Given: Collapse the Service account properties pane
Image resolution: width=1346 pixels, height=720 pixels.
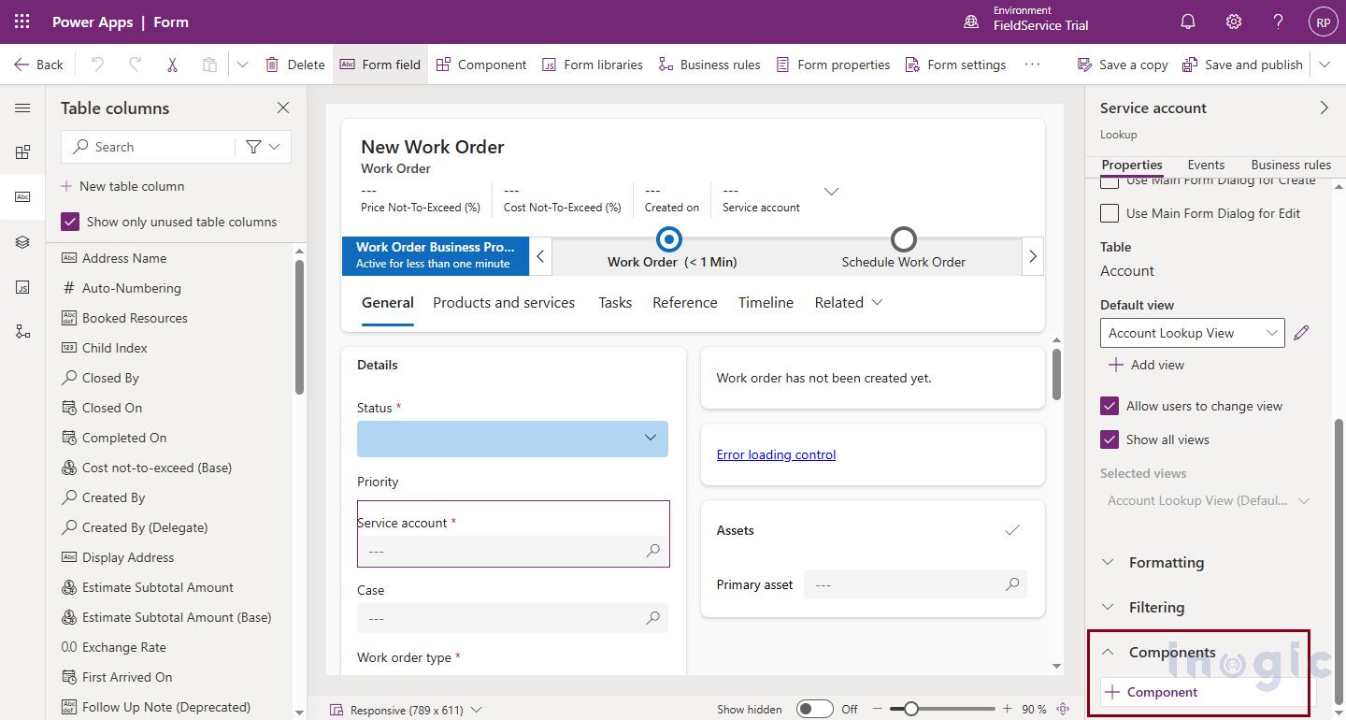Looking at the screenshot, I should [1324, 108].
